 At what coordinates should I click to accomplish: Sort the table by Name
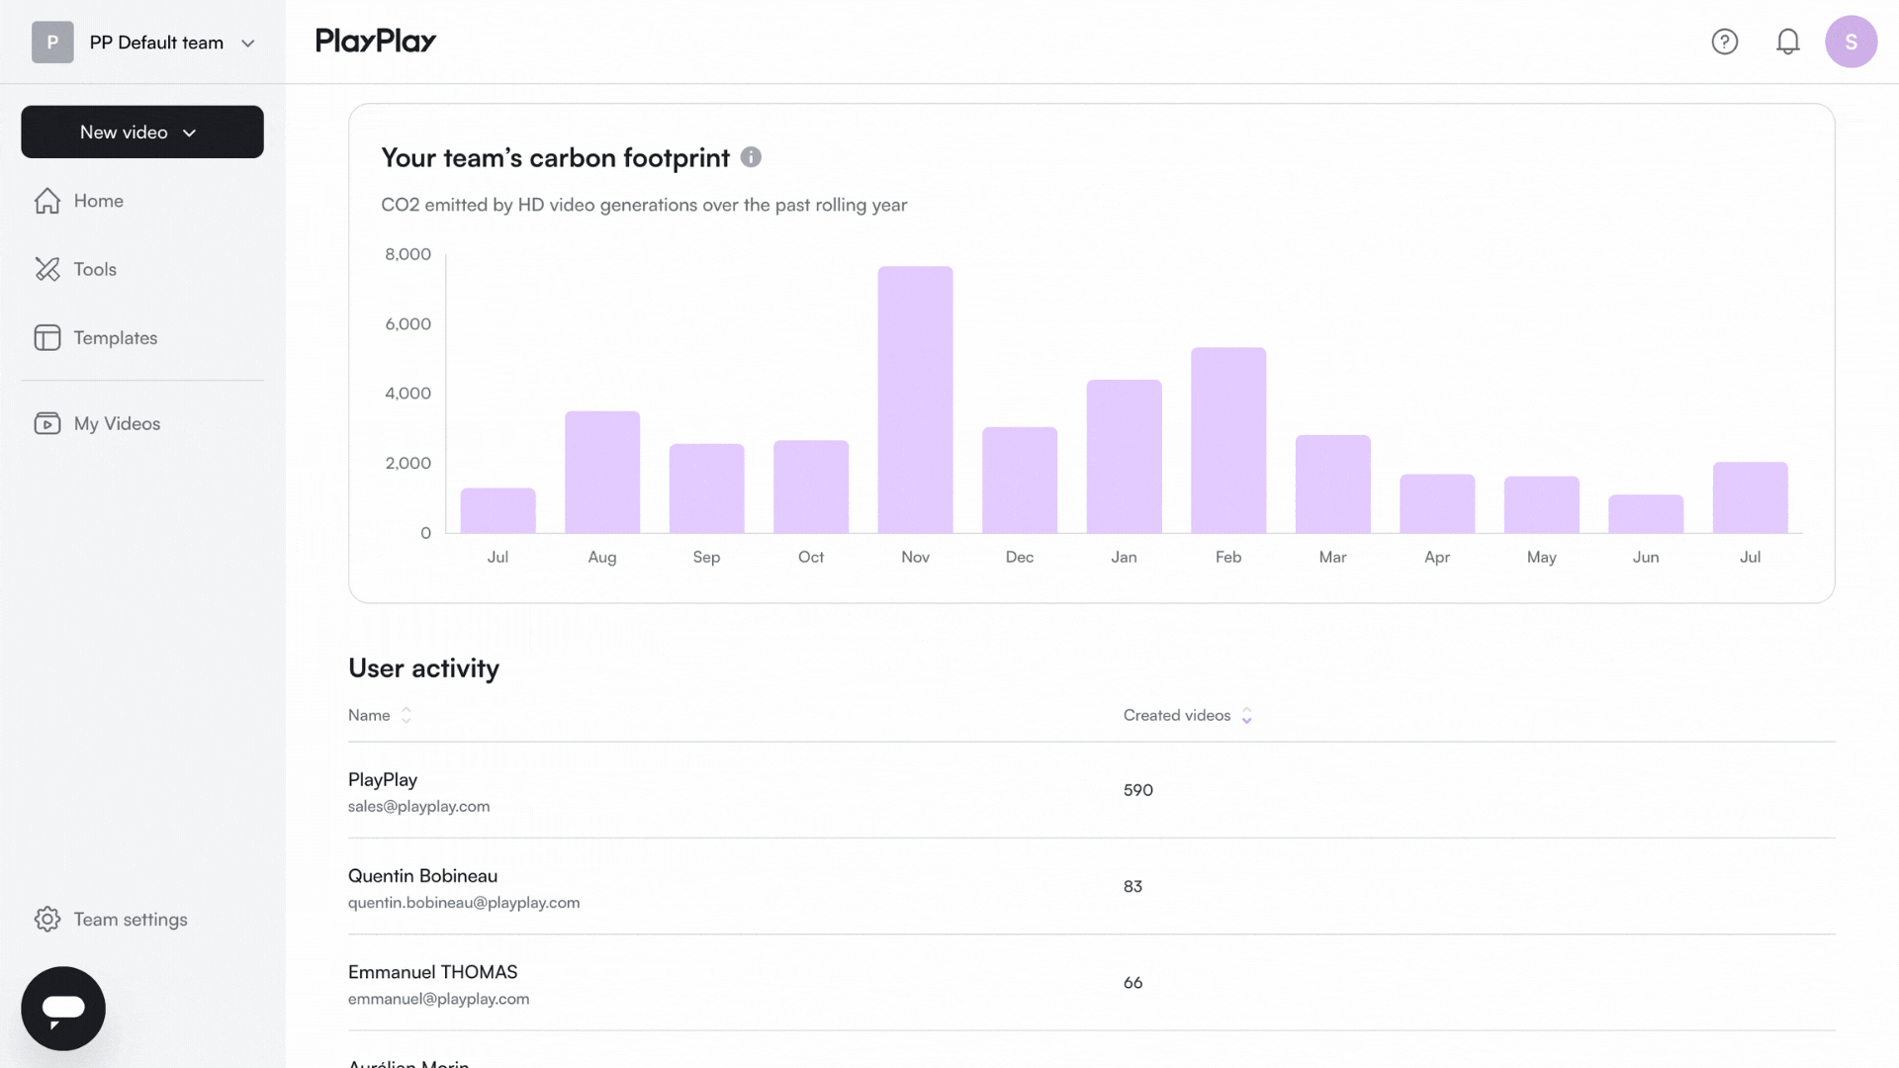[380, 715]
